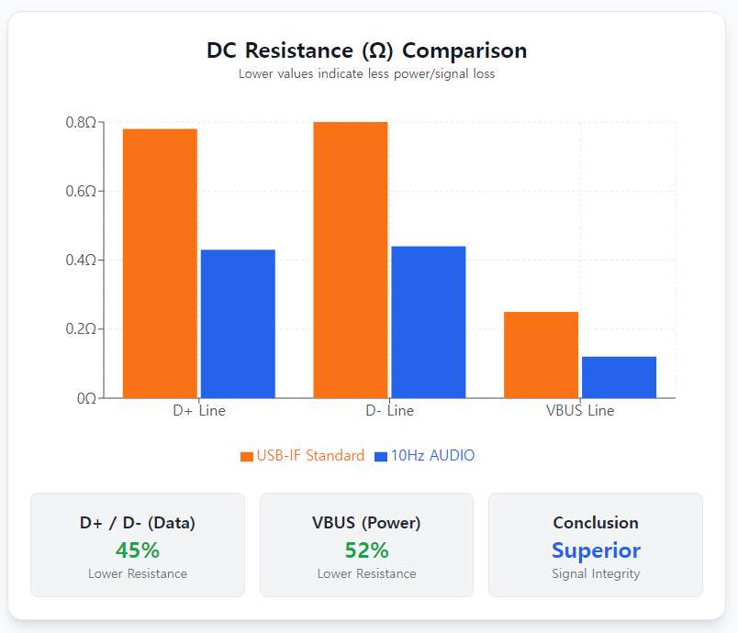Click the D+ Line axis label

(x=199, y=411)
